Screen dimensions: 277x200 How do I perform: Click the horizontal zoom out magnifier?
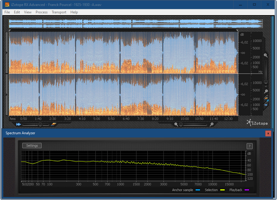pyautogui.click(x=176, y=124)
